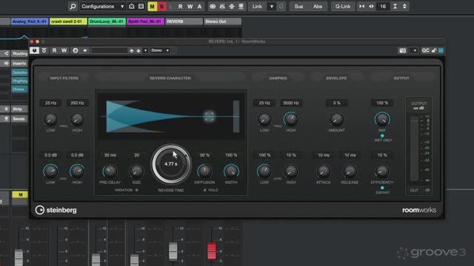Click the previous preset arrow icon
Viewport: 474px width, 266px height.
click(x=132, y=50)
